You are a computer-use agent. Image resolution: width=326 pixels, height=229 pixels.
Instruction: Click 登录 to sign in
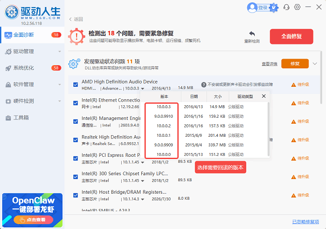[x=263, y=8]
